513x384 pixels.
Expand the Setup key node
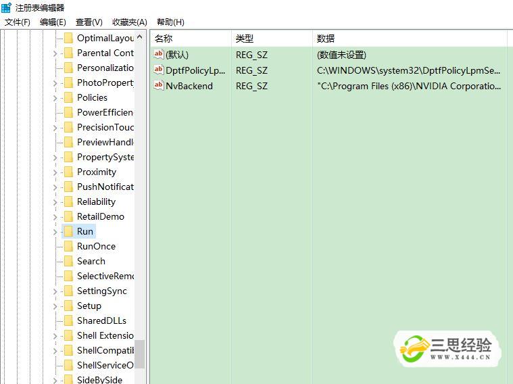55,306
